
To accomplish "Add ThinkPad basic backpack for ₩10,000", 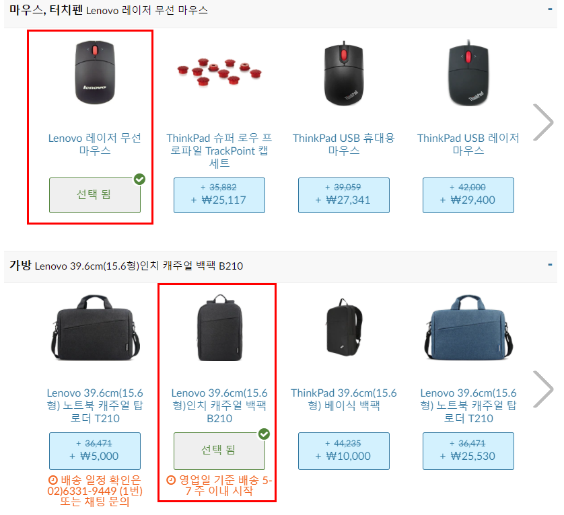I will (x=343, y=450).
